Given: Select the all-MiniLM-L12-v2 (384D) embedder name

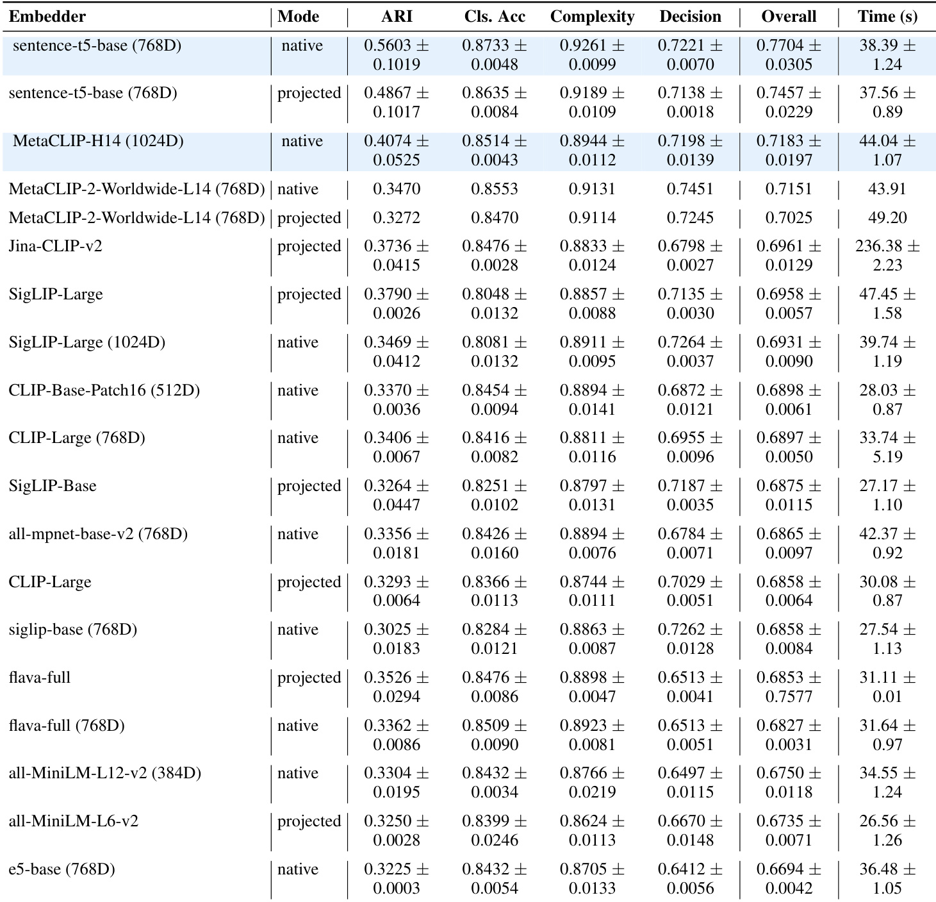Looking at the screenshot, I should click(x=105, y=773).
